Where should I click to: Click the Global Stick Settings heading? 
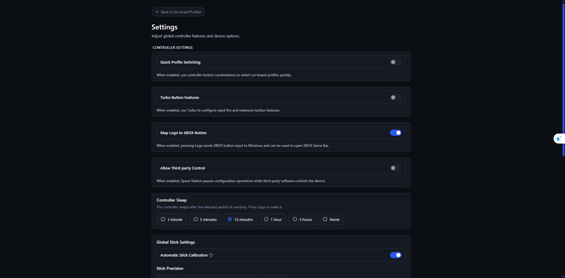176,242
